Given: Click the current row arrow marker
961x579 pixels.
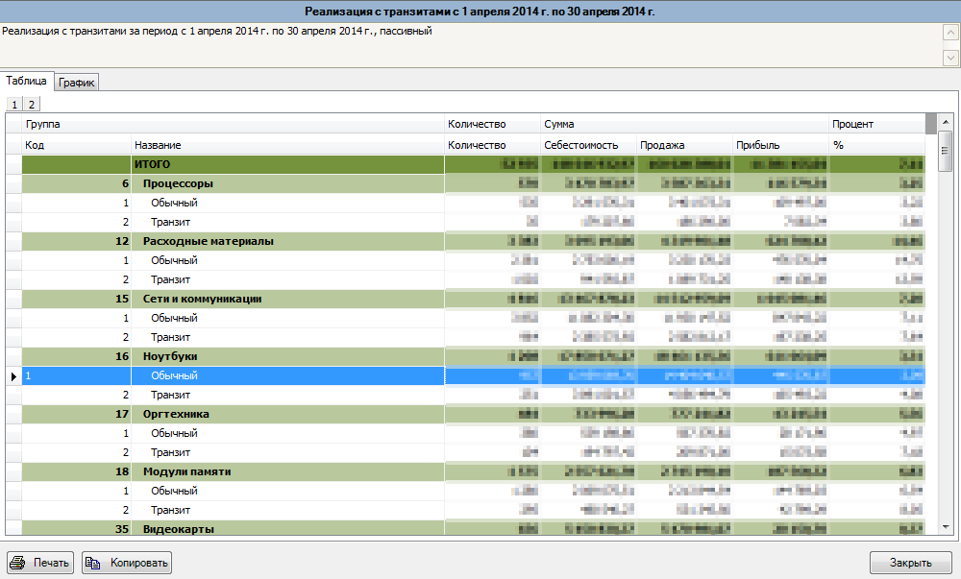Looking at the screenshot, I should [13, 375].
